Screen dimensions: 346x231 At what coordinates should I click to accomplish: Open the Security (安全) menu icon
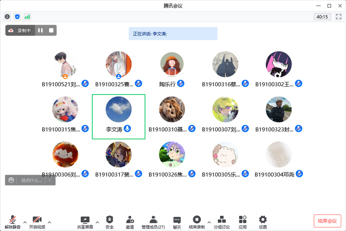tap(110, 222)
